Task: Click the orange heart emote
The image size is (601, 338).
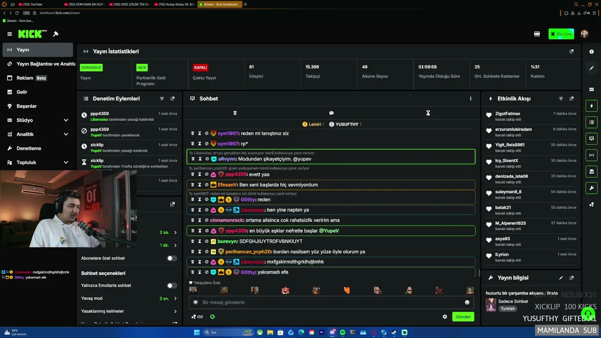Action: tap(347, 291)
